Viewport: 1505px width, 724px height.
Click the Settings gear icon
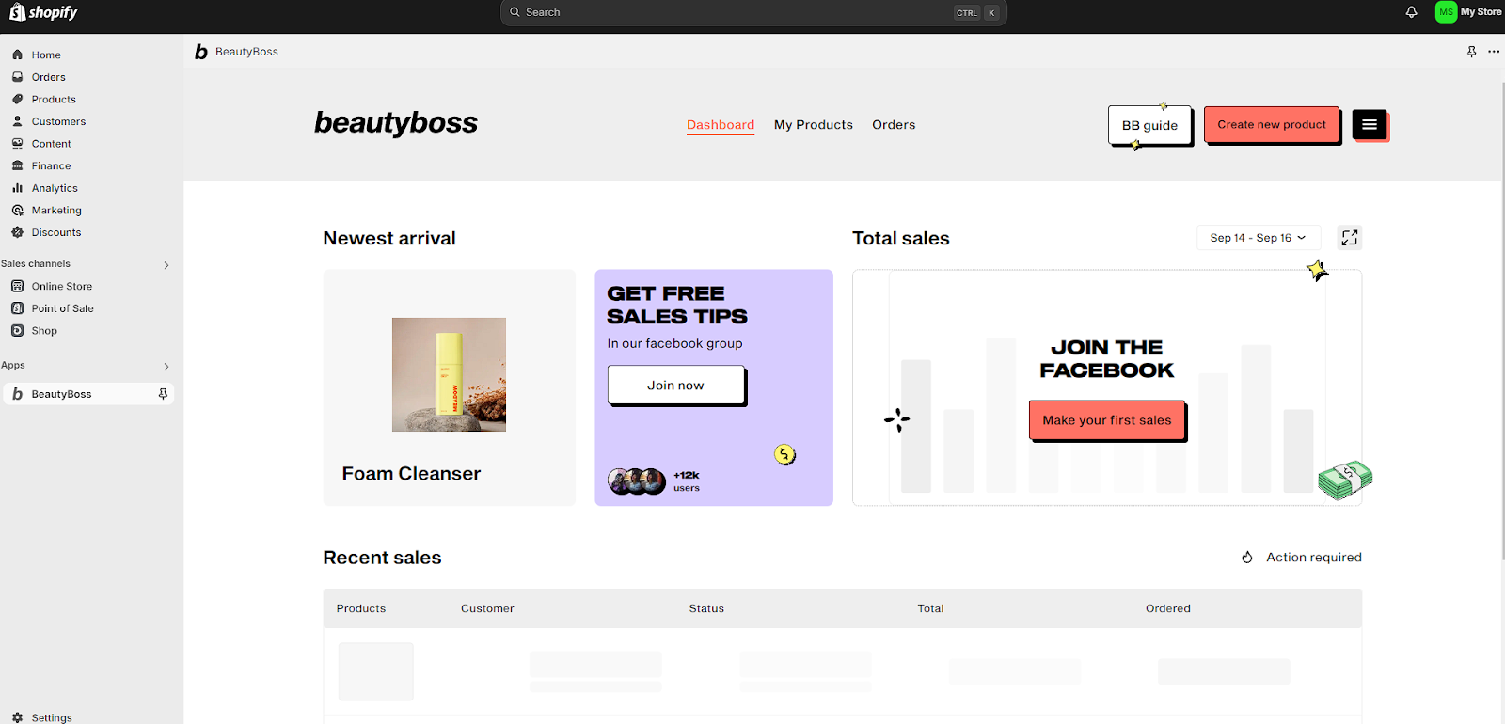[17, 717]
